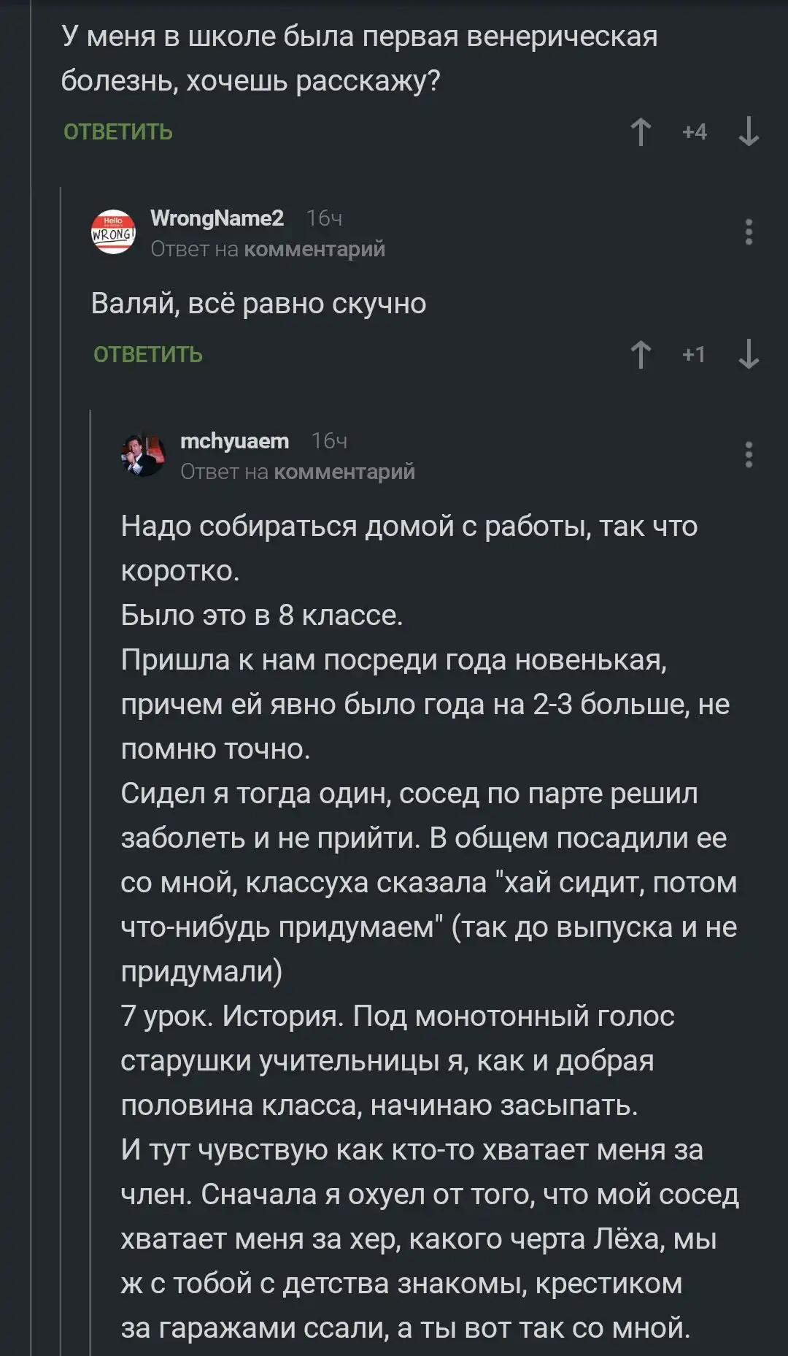Downvote the top comment with +4 rating

coord(749,132)
